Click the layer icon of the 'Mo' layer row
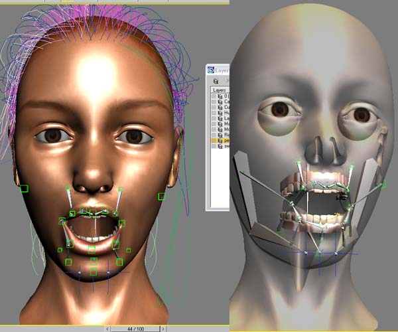This screenshot has width=398, height=332. coord(220,129)
